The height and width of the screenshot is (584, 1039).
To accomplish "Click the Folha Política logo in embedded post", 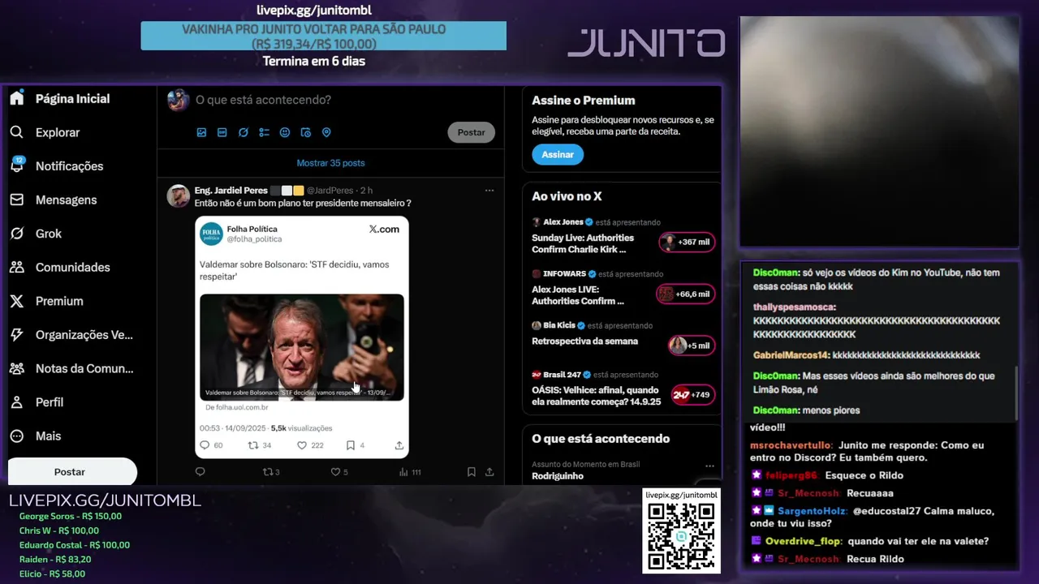I will (211, 233).
